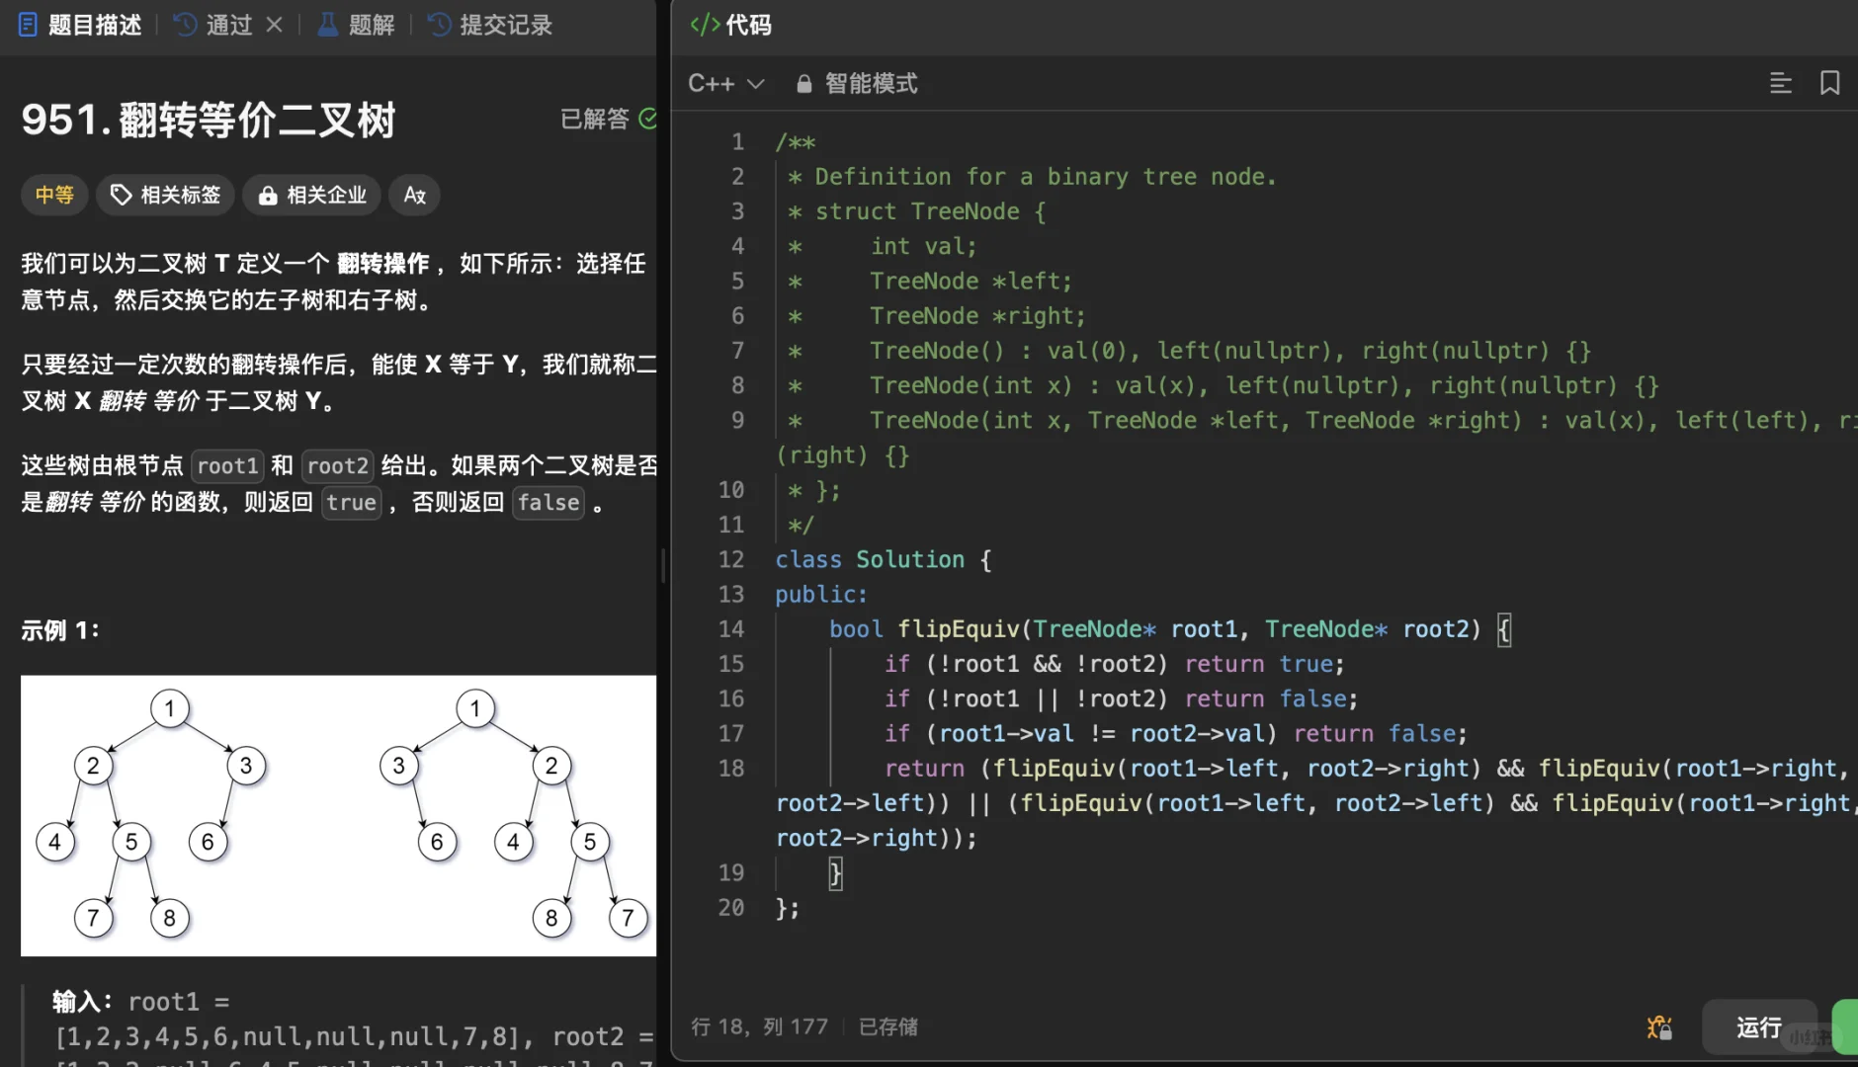
Task: Click the title 951. 翻转等价二叉树
Action: click(209, 120)
